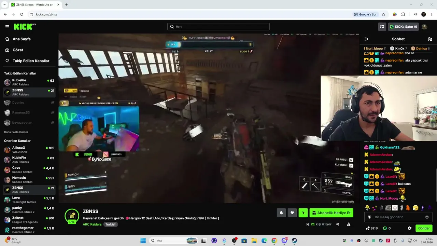Open Zeitnot League of Legends channel
437x246 pixels.
(29, 220)
